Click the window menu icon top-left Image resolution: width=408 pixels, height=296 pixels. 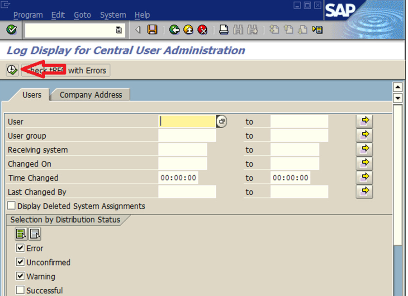pos(5,5)
